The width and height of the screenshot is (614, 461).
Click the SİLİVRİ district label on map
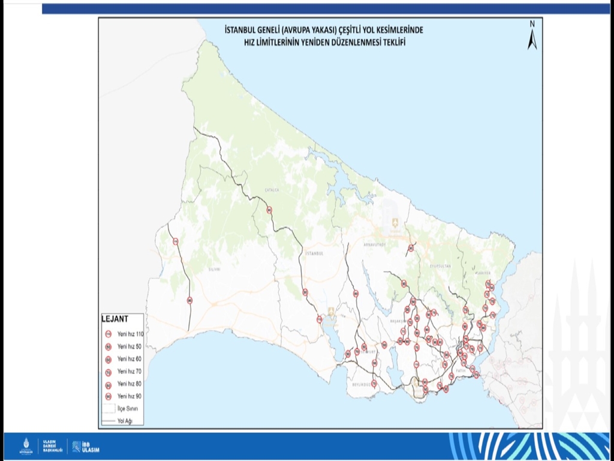point(215,270)
